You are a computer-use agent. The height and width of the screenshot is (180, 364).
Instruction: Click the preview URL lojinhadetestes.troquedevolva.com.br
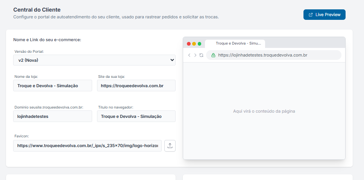pos(263,55)
